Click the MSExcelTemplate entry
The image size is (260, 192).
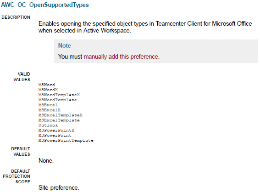(59, 120)
